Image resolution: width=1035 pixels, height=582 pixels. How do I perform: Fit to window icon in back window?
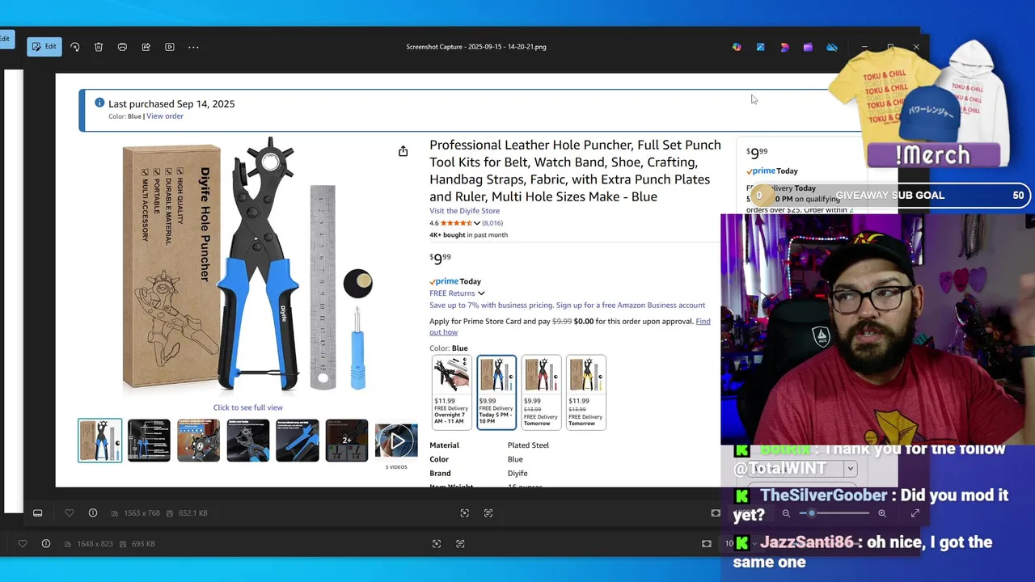coord(707,544)
